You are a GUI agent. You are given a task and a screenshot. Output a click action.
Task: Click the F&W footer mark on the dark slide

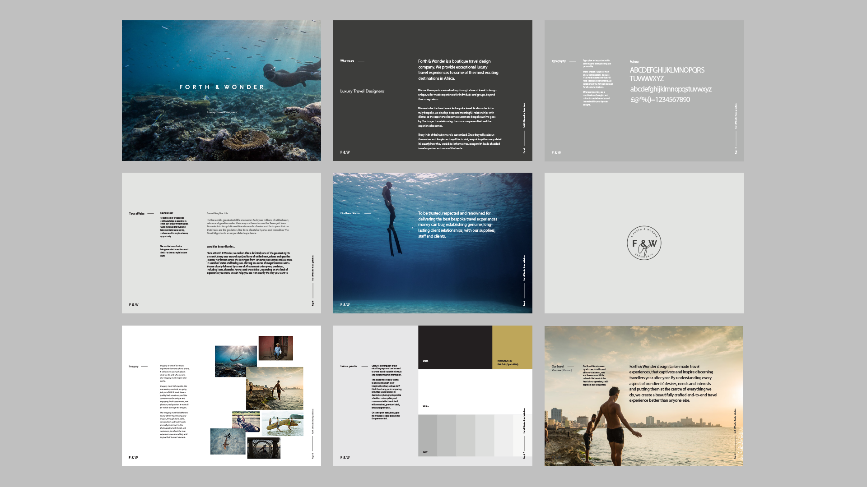[x=345, y=152]
